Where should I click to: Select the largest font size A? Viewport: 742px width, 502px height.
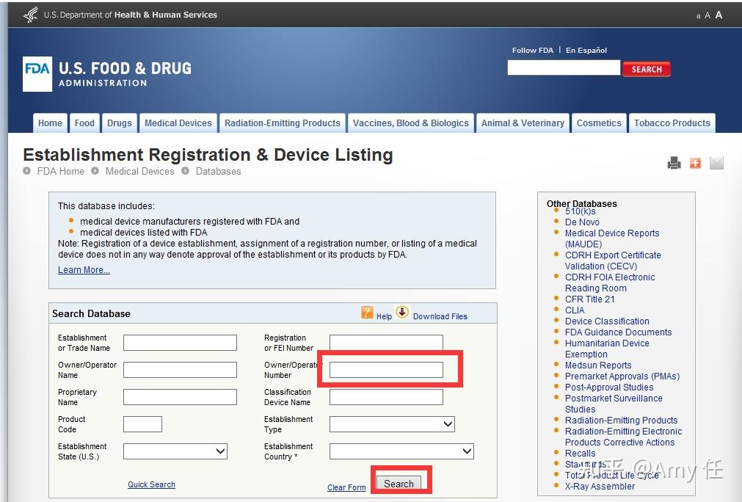tap(719, 15)
